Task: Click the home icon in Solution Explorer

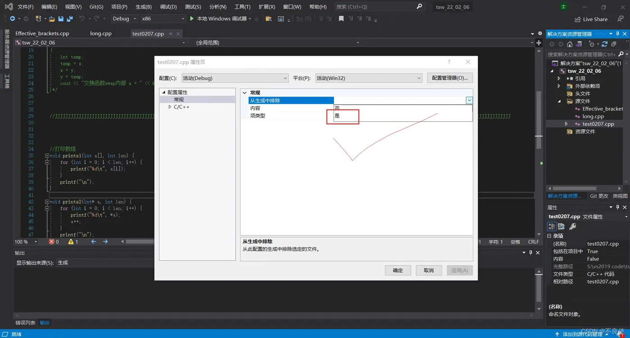Action: pyautogui.click(x=570, y=44)
